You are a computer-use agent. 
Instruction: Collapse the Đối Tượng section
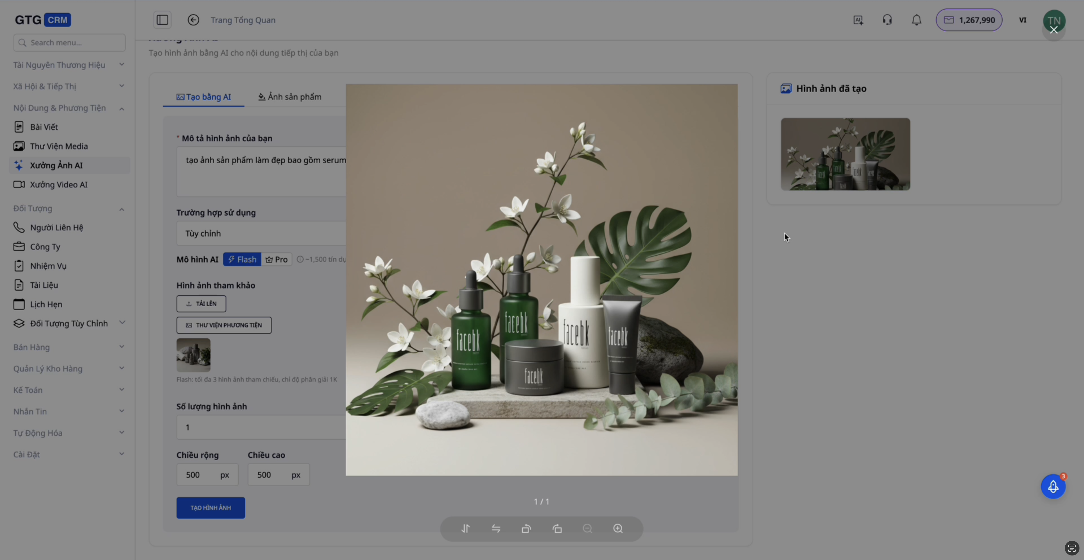click(122, 208)
